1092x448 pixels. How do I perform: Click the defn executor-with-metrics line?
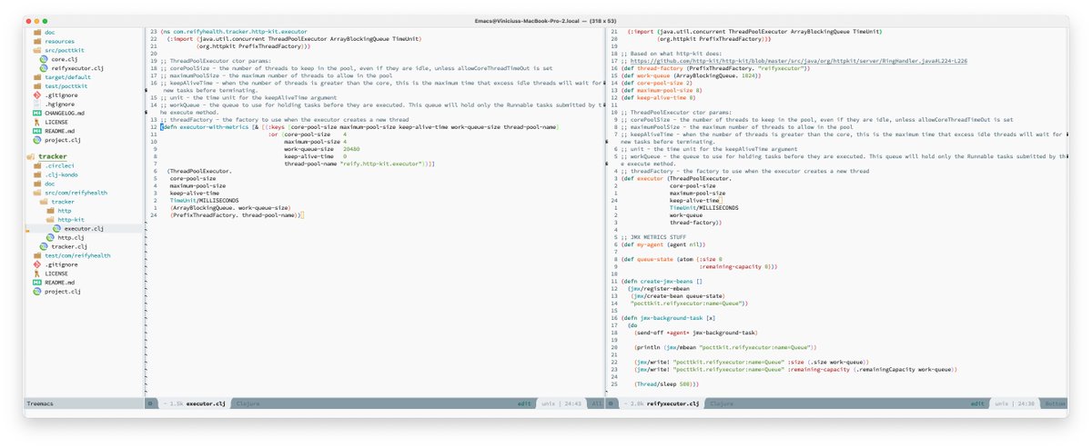tap(359, 126)
